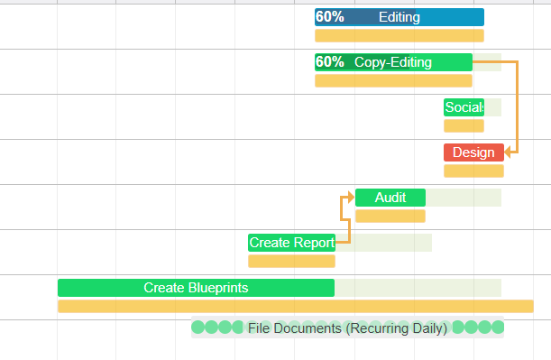Click File Documents recurring daily bar

pos(347,328)
